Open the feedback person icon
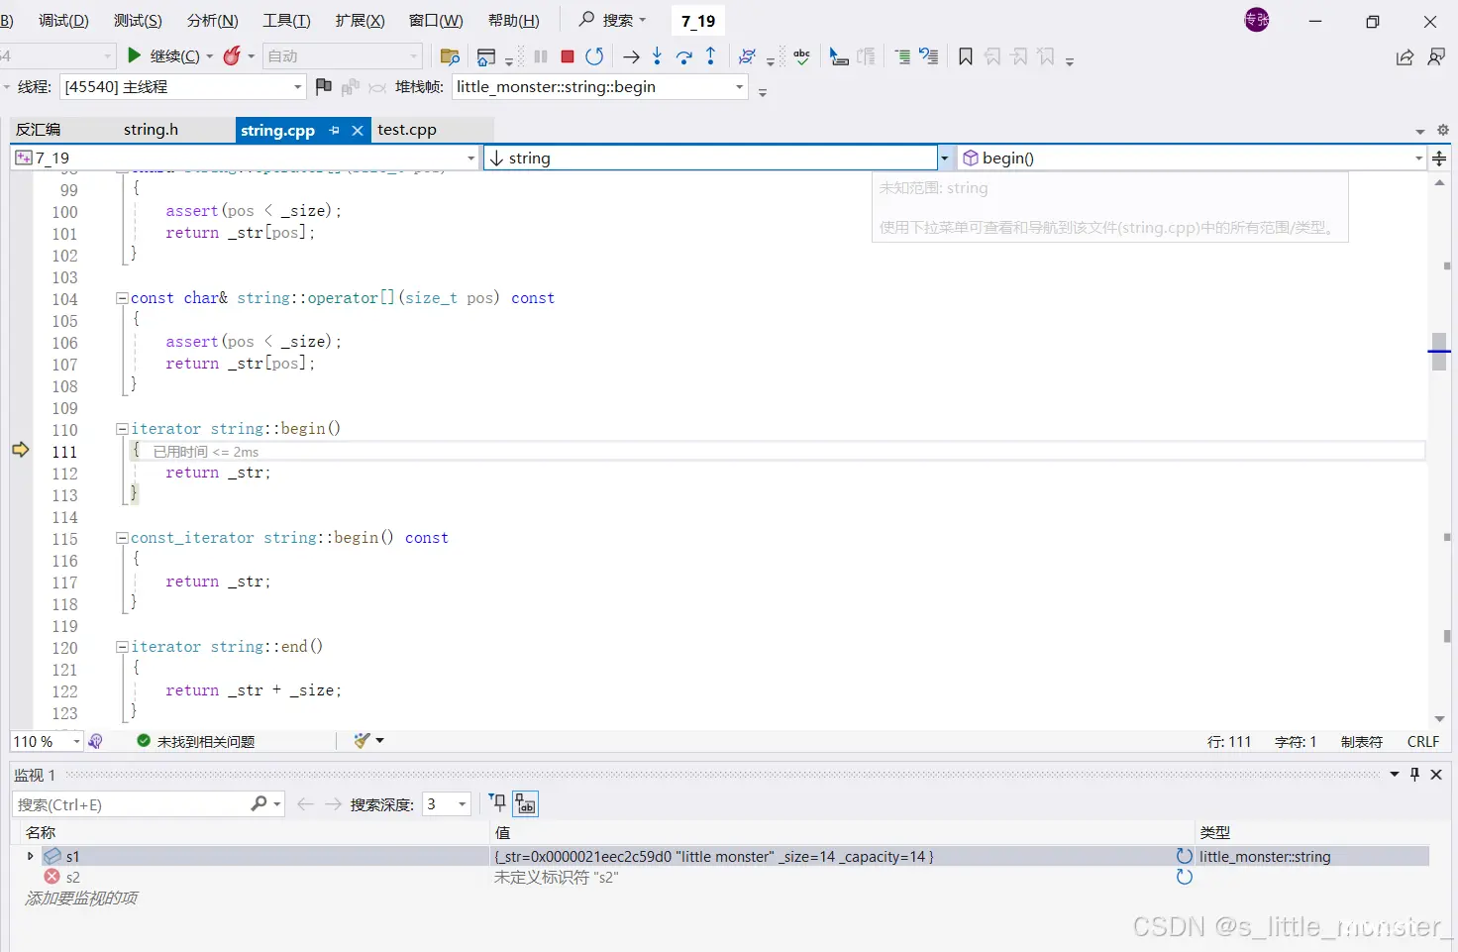Viewport: 1458px width, 952px height. click(1436, 57)
